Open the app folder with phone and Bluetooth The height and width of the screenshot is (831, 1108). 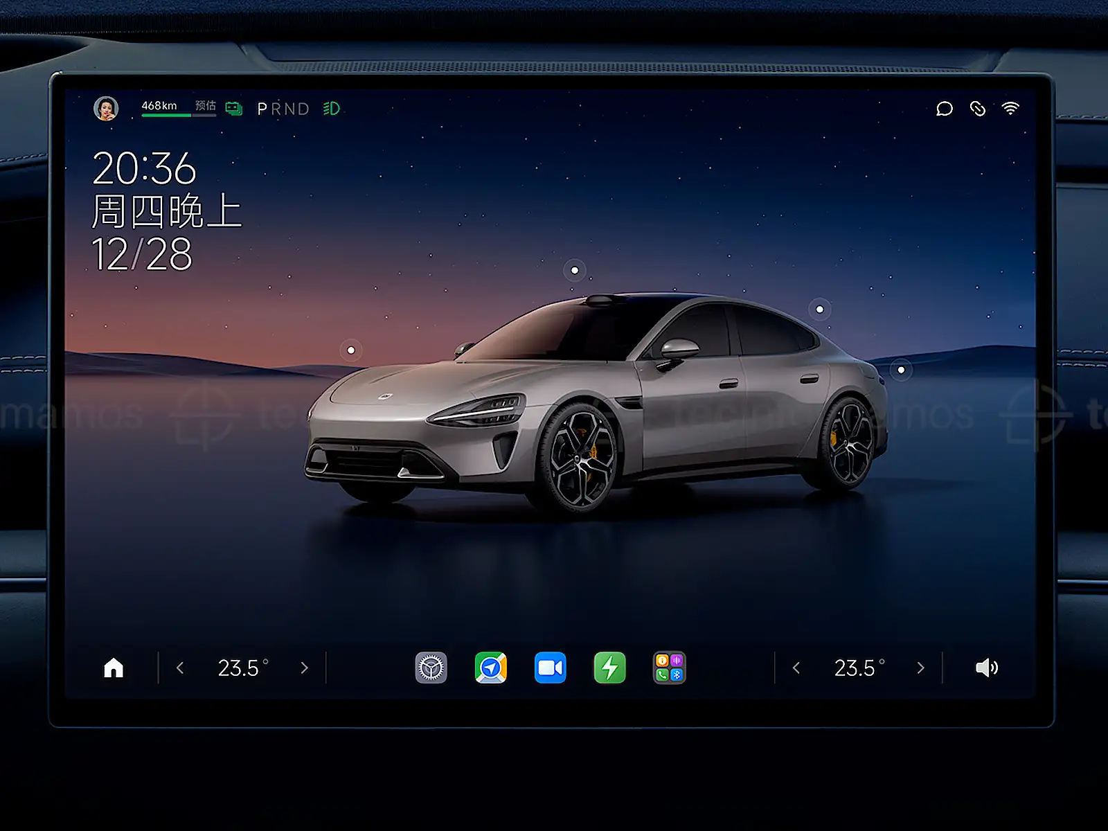pos(669,668)
